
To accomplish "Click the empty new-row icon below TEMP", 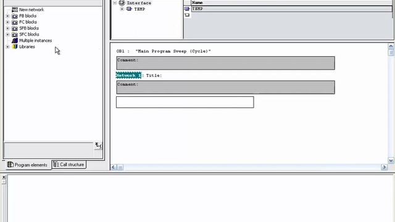I will click(187, 15).
